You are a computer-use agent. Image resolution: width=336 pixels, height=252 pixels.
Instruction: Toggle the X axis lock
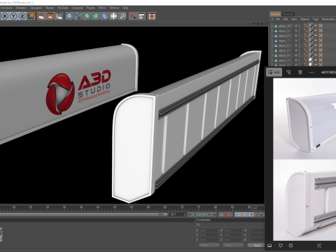coord(5,16)
